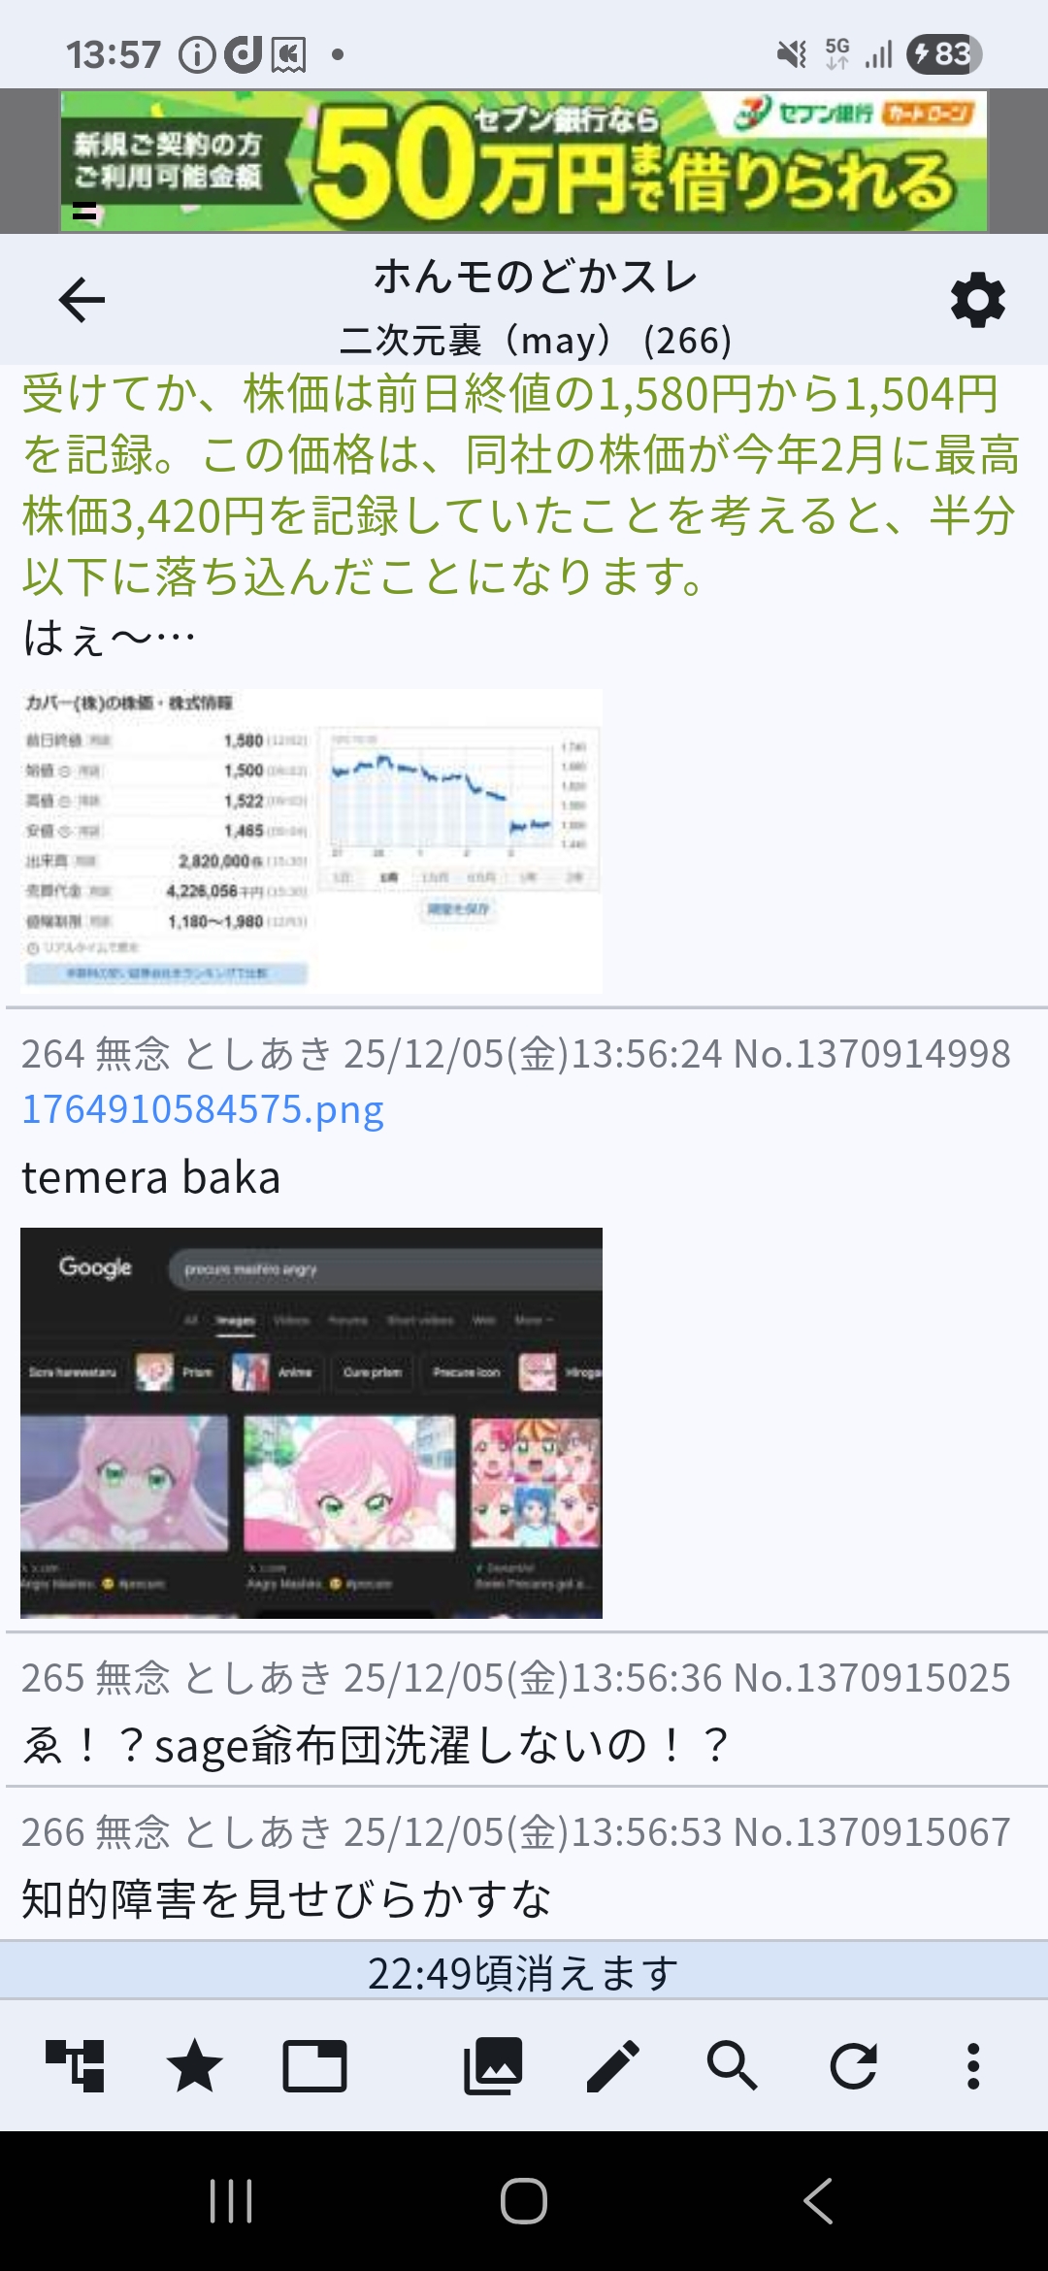
Task: Reload thread with refresh icon
Action: [x=853, y=2065]
